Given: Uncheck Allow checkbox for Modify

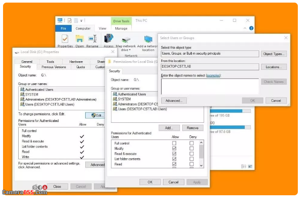Looking at the screenshot, I should pyautogui.click(x=174, y=148).
